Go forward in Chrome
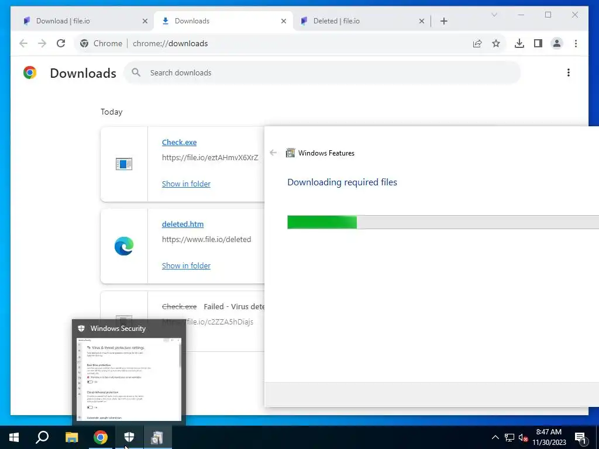Image resolution: width=599 pixels, height=449 pixels. [x=42, y=43]
